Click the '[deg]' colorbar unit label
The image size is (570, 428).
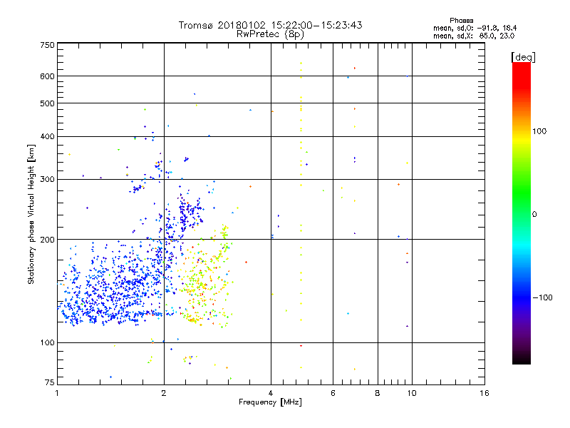click(x=523, y=57)
